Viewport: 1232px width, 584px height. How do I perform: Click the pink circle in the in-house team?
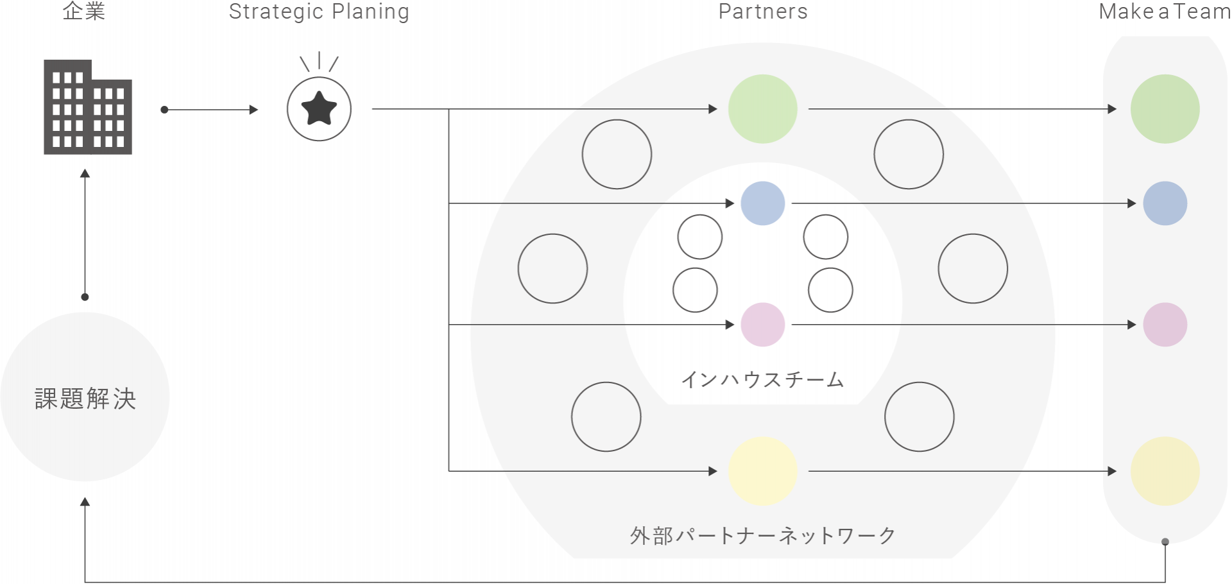click(763, 325)
